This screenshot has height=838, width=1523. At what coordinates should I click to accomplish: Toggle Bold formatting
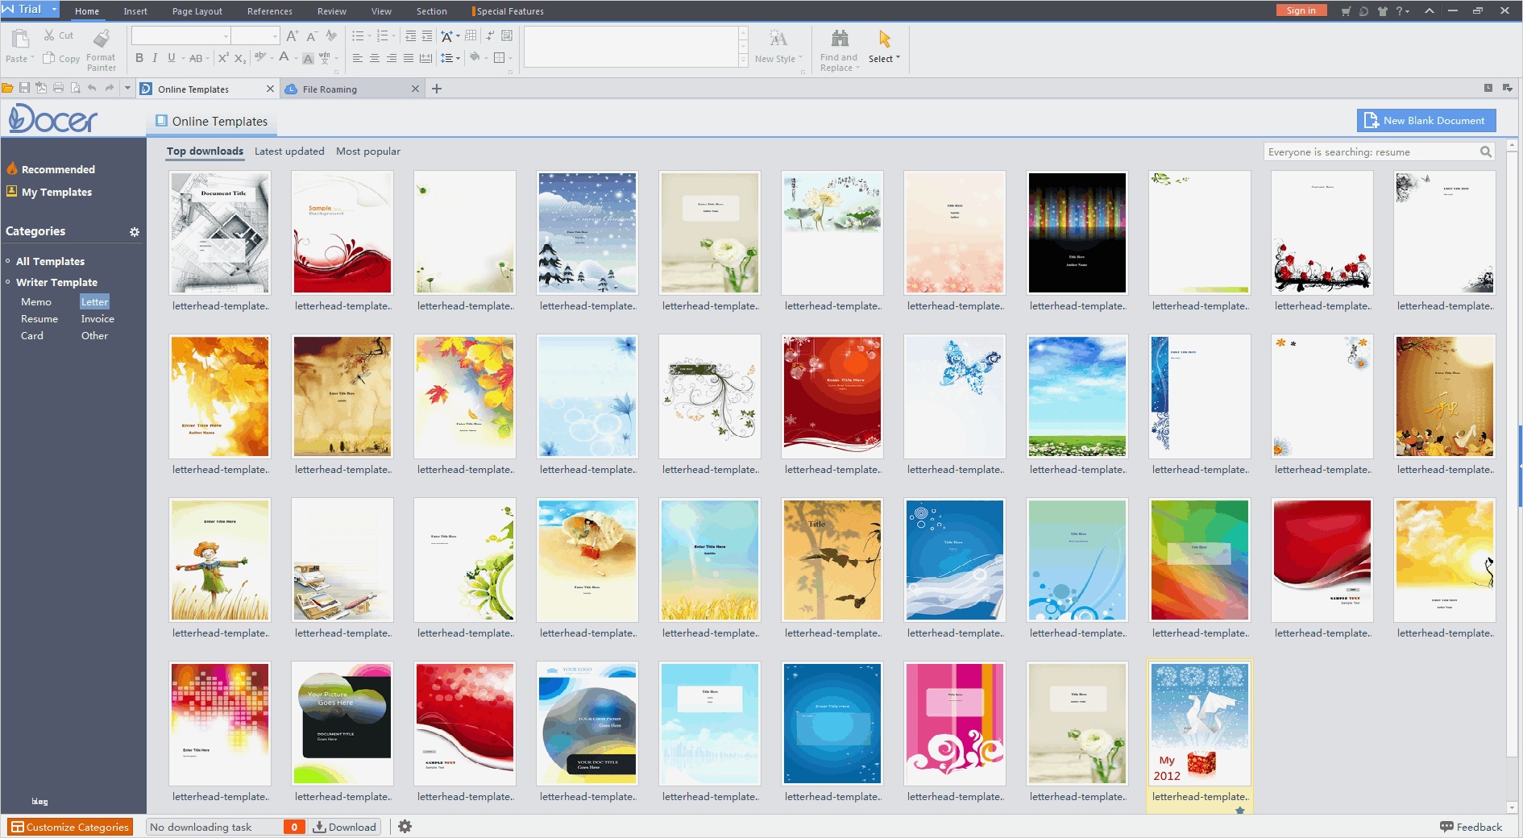(139, 58)
